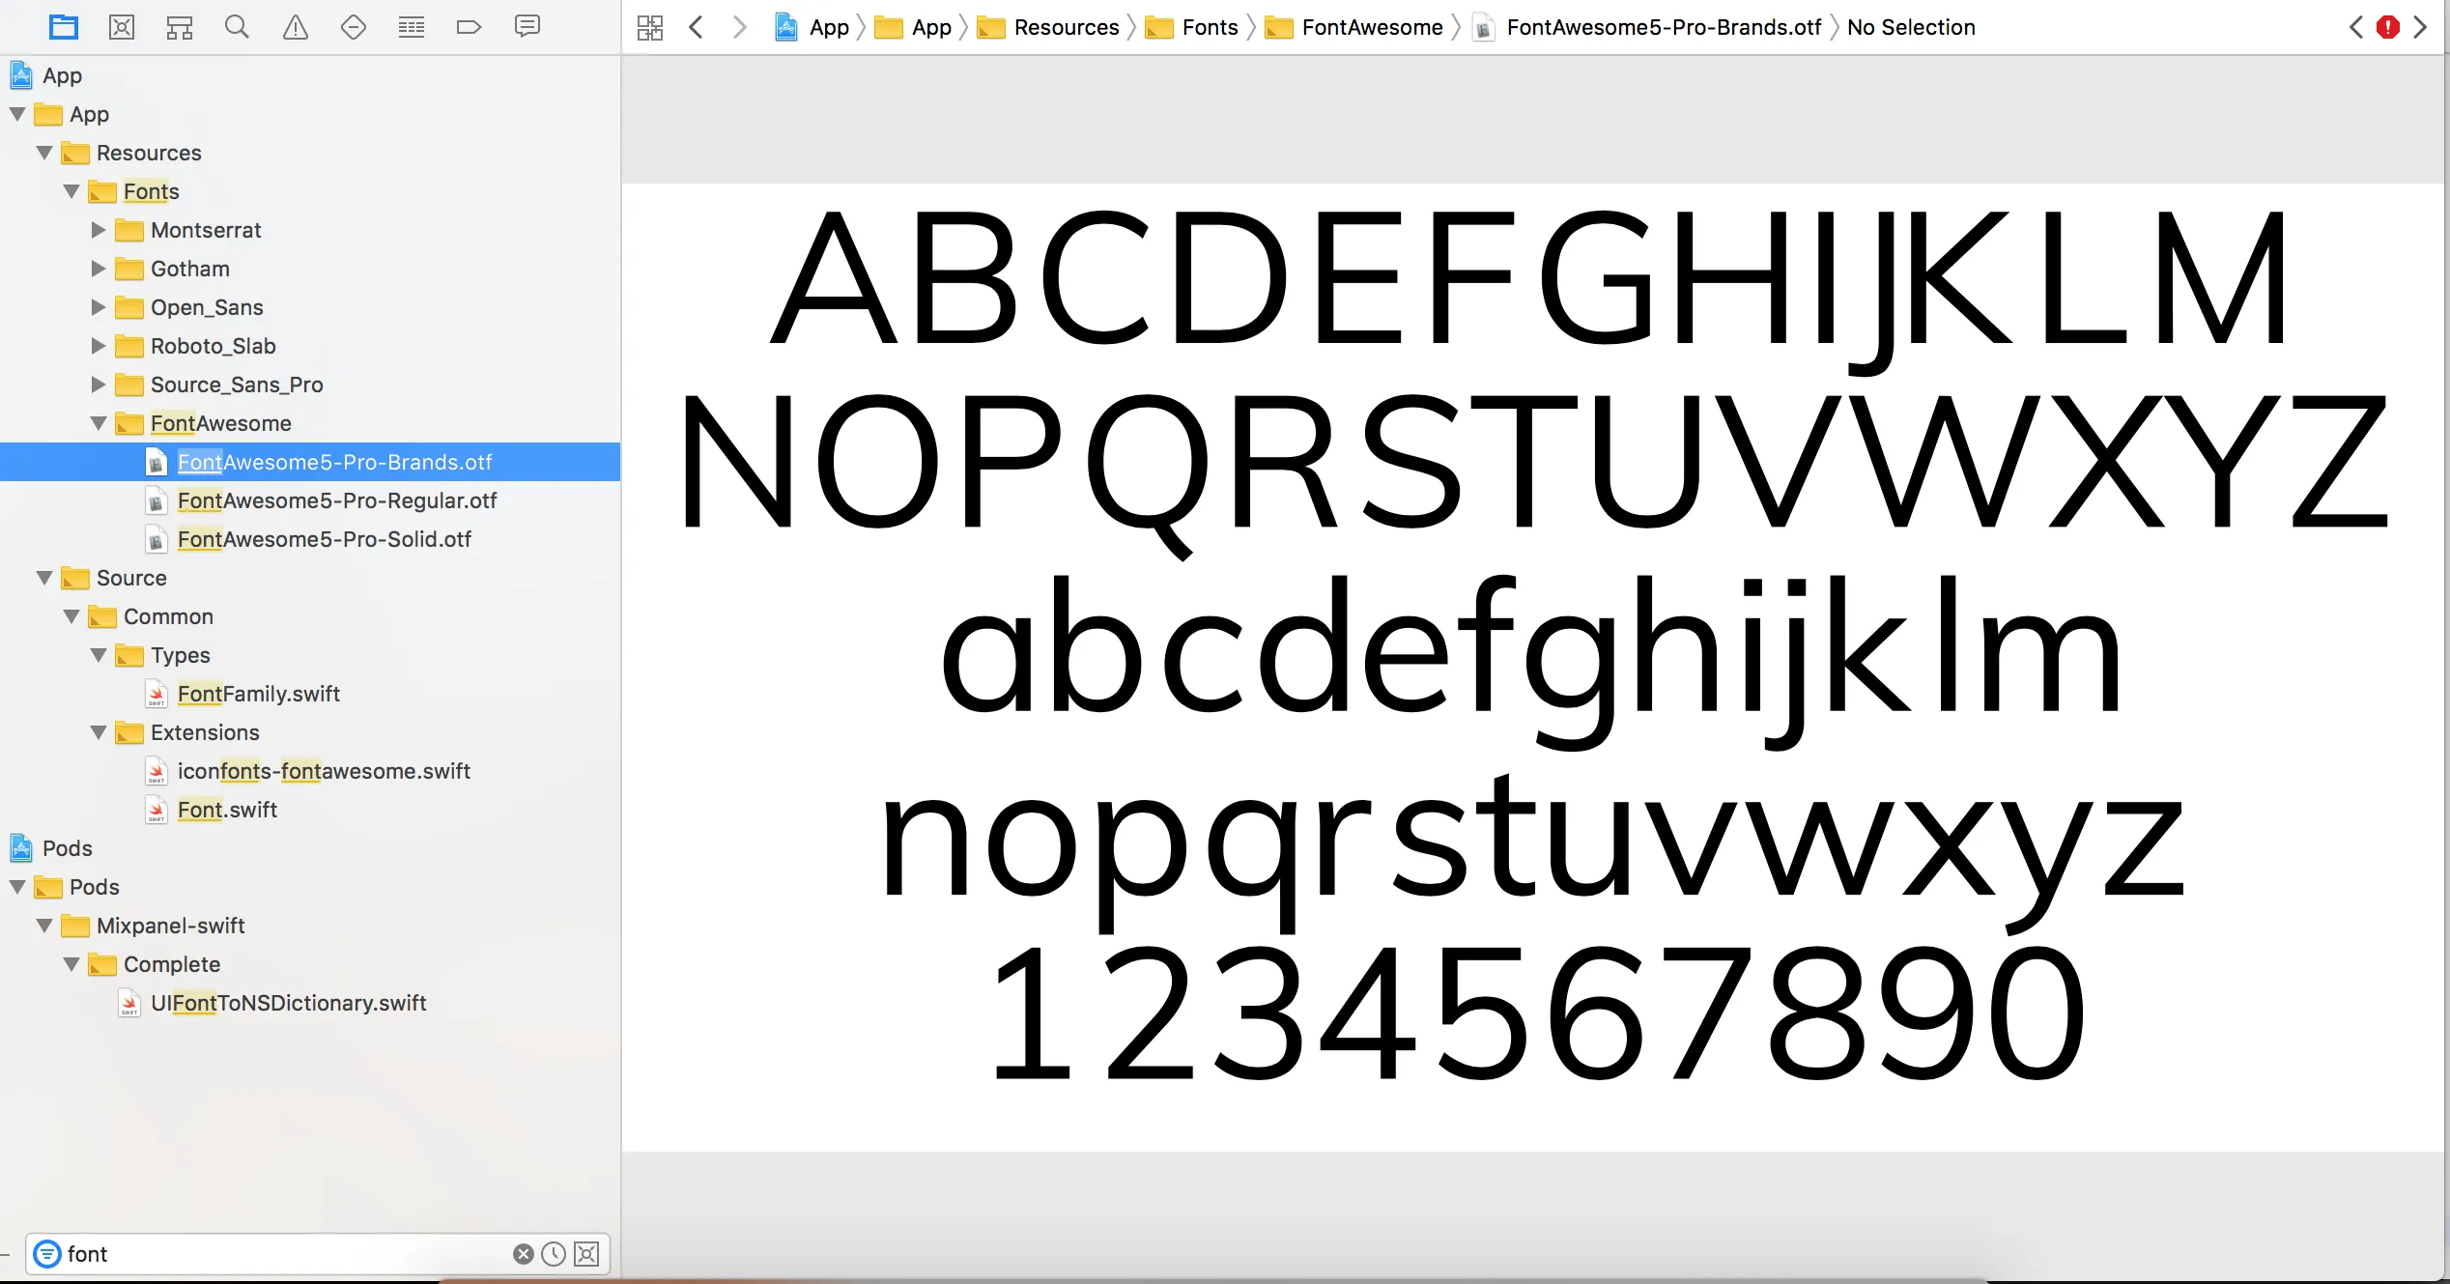This screenshot has width=2450, height=1284.
Task: Select FontAwesome5-Pro-Solid.otf file
Action: [x=324, y=539]
